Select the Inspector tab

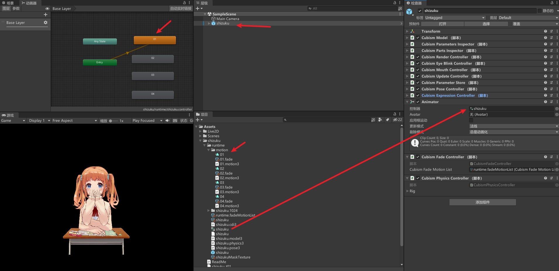pos(415,3)
